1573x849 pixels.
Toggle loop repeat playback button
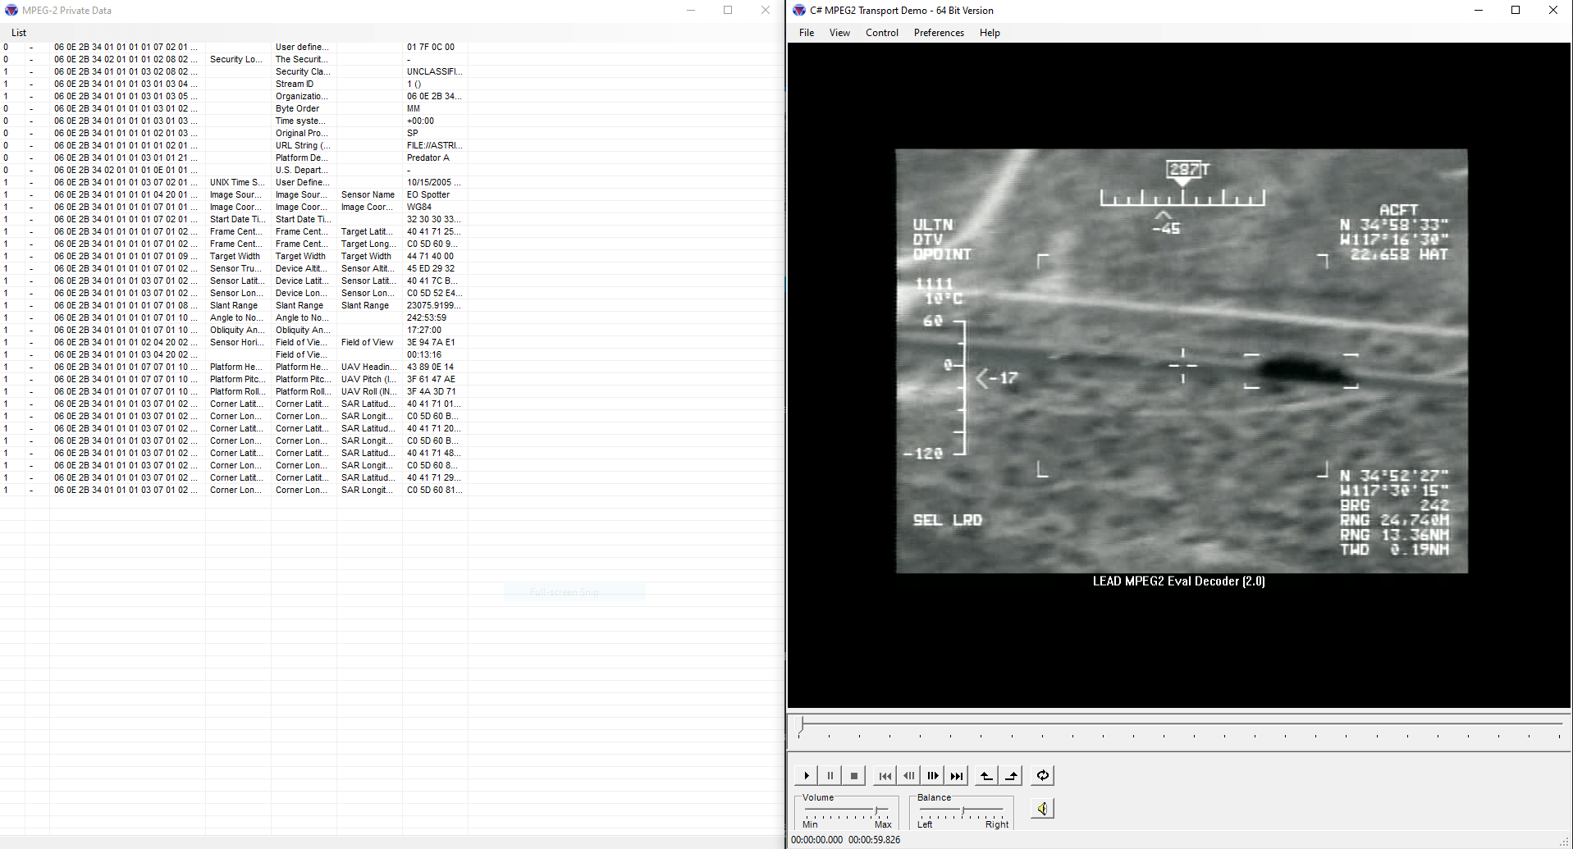click(1042, 775)
